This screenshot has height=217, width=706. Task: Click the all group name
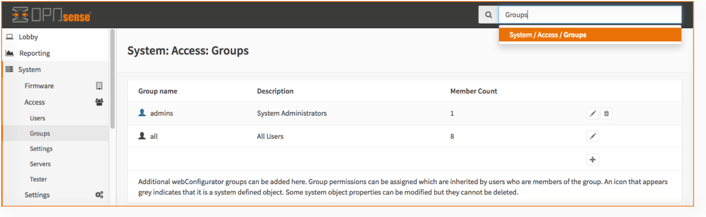154,136
